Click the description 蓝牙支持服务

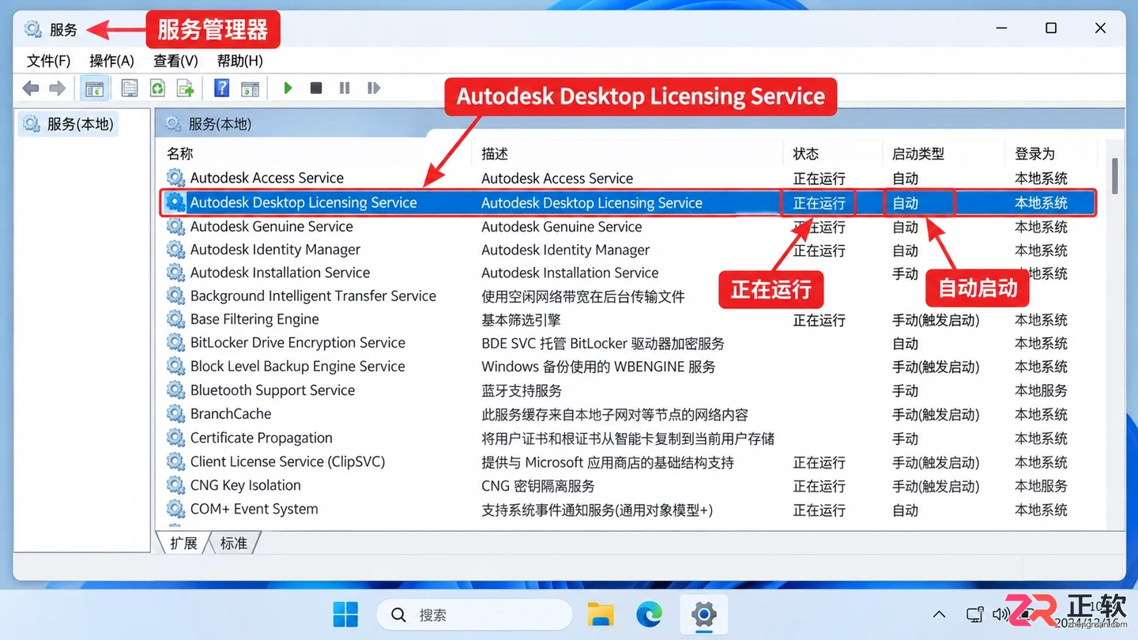pyautogui.click(x=522, y=391)
